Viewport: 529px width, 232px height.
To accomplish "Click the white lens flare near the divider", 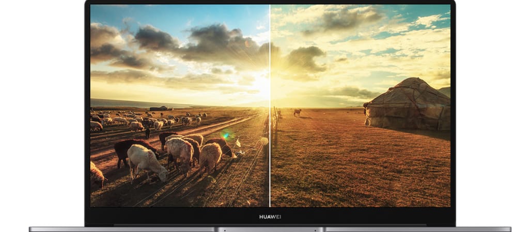I will click(x=264, y=141).
